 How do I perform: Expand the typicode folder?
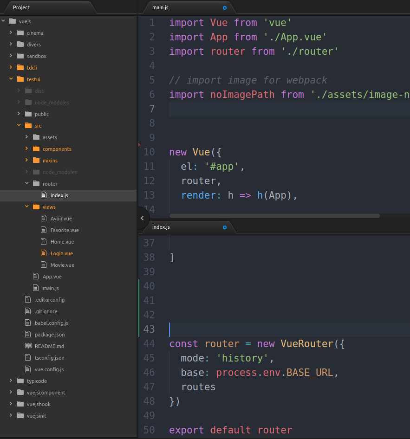[x=11, y=381]
